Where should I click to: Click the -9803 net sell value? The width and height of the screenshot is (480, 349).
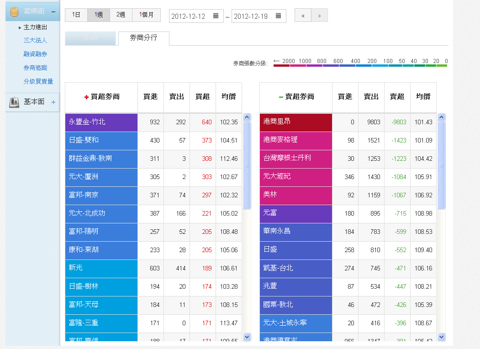pos(399,122)
